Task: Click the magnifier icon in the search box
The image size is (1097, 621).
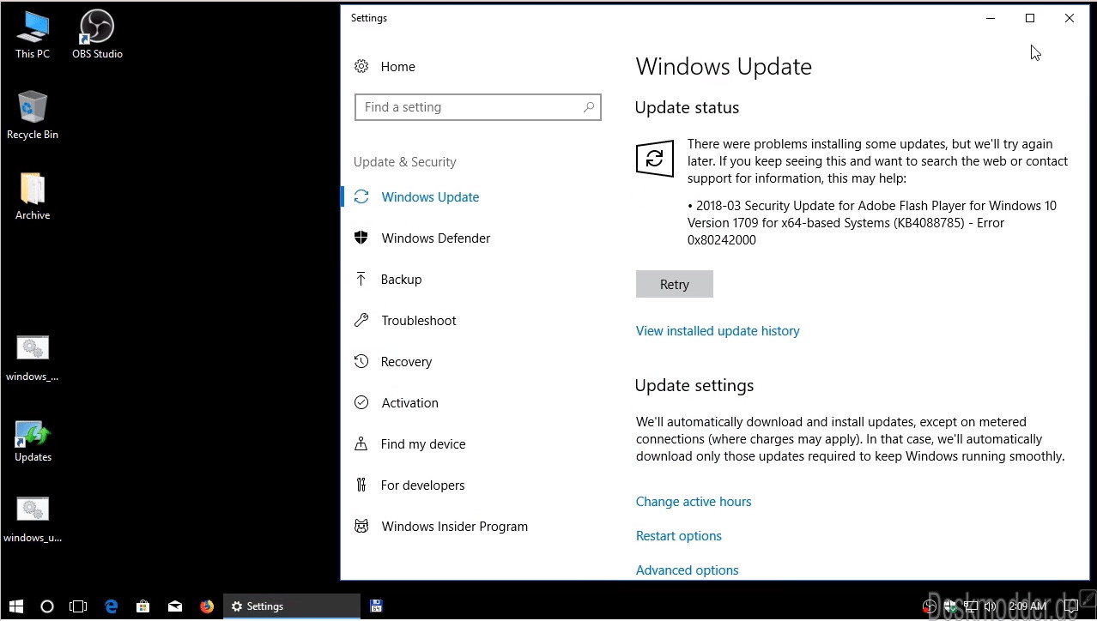Action: 589,107
